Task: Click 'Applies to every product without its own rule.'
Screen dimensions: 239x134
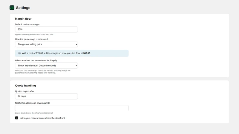Action: click(x=34, y=34)
